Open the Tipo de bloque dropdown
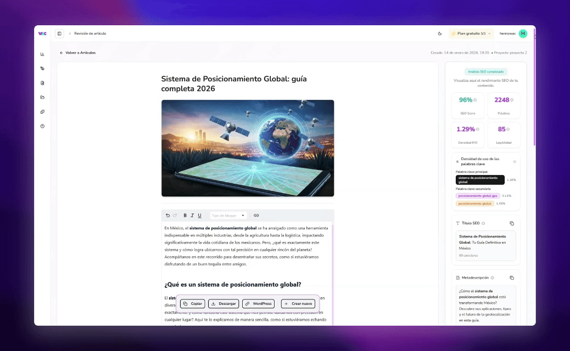The width and height of the screenshot is (570, 351). (228, 216)
